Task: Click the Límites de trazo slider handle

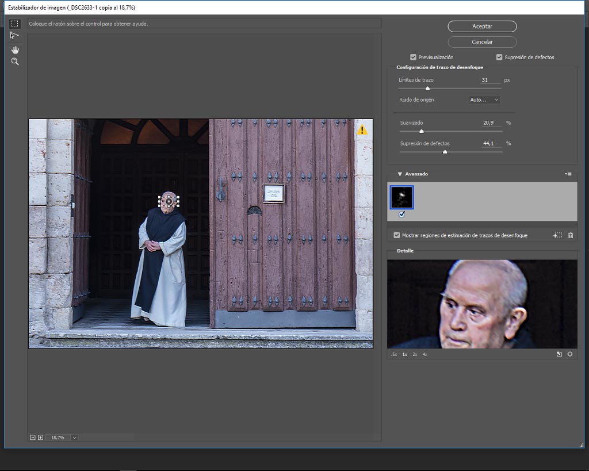Action: point(427,89)
